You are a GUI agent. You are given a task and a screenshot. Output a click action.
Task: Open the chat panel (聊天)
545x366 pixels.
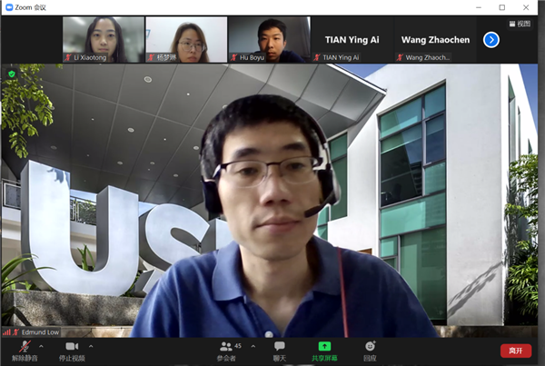[x=280, y=351]
